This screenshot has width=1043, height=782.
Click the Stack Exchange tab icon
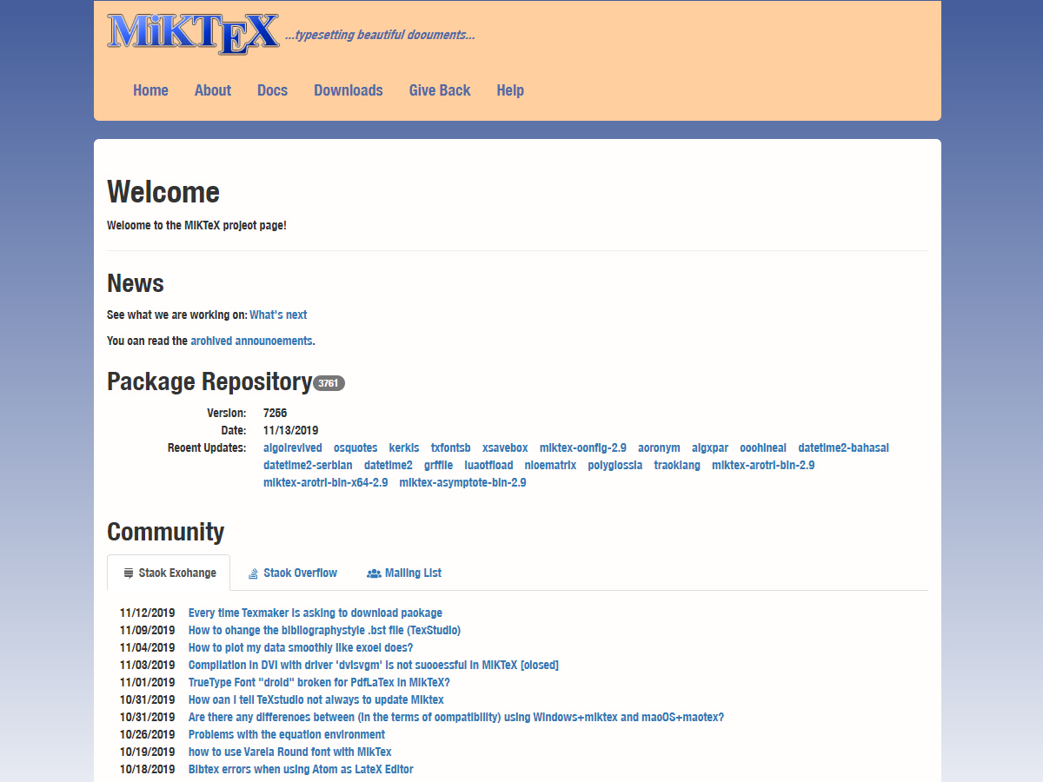[129, 573]
